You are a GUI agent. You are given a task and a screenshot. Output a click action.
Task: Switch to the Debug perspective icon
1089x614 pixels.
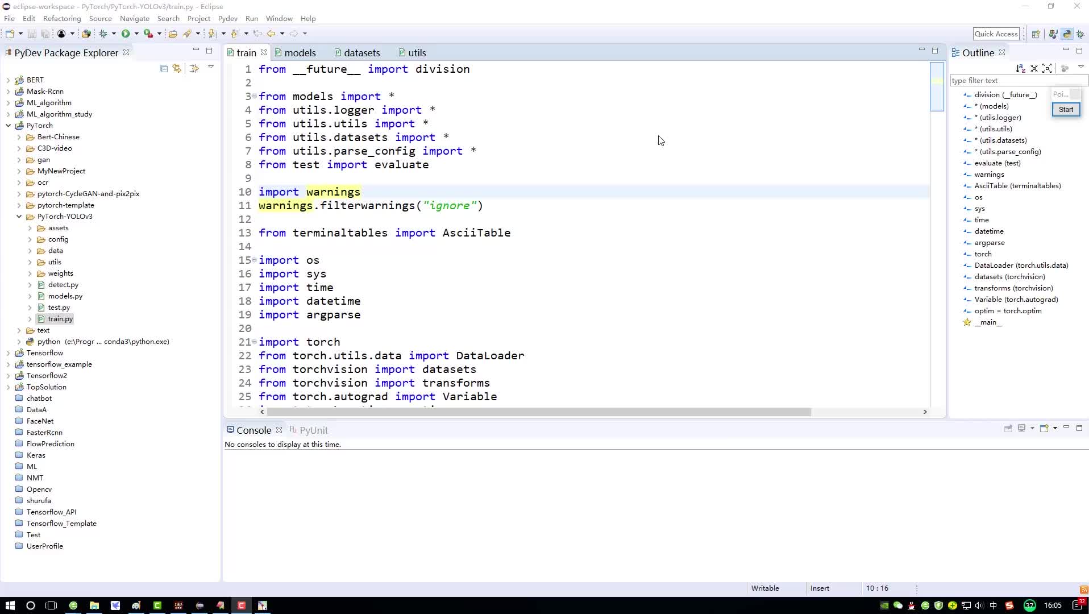pos(1080,34)
